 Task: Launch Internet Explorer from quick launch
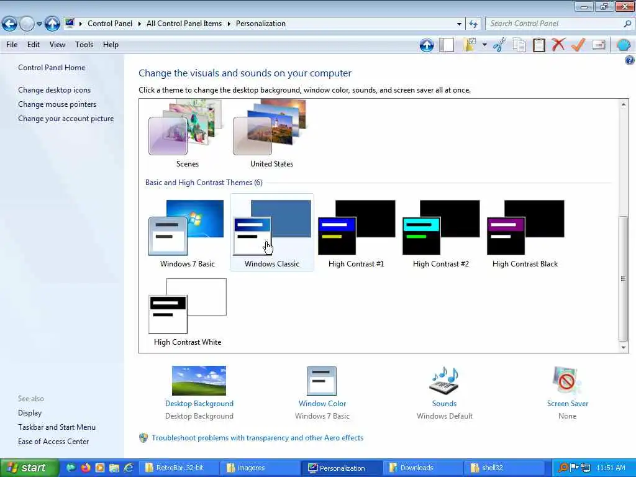[x=129, y=468]
